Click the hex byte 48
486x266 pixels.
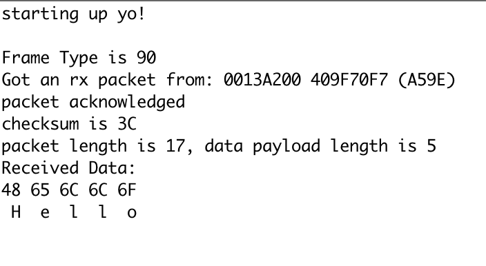11,190
